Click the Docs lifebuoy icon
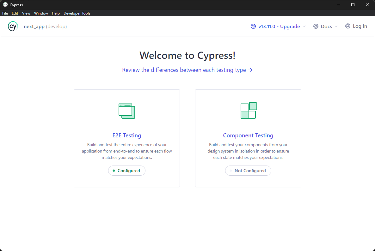Screen dimensions: 375x251 316,26
